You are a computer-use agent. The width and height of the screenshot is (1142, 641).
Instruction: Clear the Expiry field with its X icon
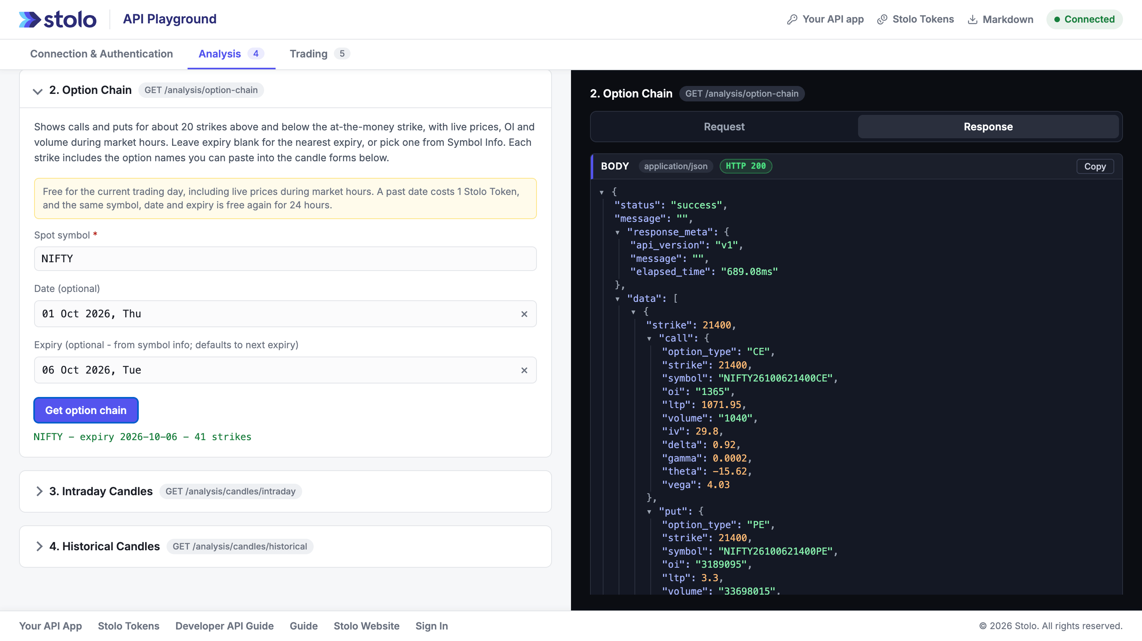click(x=524, y=370)
